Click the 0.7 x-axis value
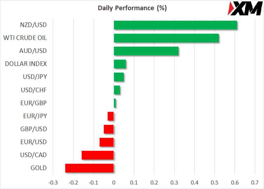The image size is (264, 189). 255,183
